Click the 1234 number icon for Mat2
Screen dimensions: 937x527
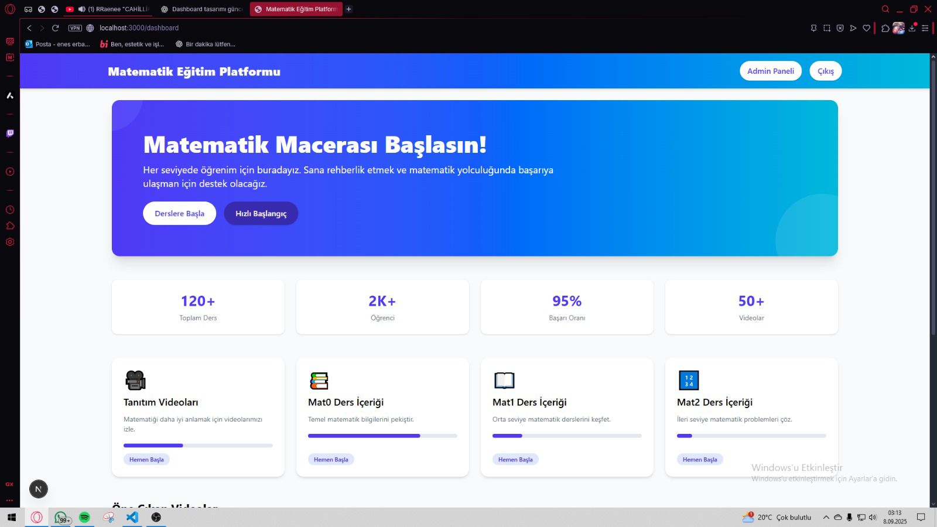[x=688, y=381]
